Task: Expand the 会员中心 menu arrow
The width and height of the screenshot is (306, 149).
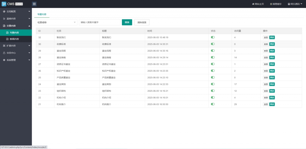Action: tap(29, 53)
